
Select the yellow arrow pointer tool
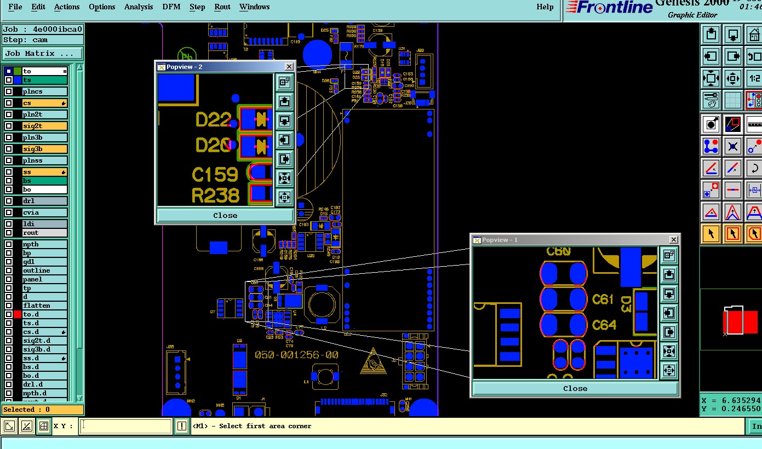tap(711, 234)
